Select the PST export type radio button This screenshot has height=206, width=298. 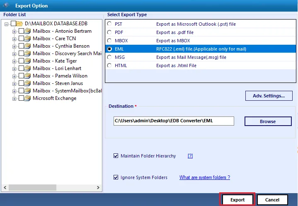click(x=109, y=24)
